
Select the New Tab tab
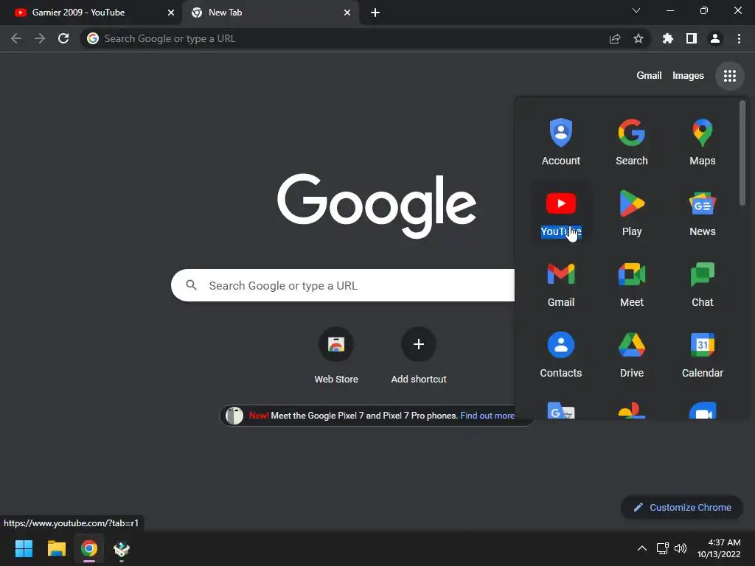[270, 13]
